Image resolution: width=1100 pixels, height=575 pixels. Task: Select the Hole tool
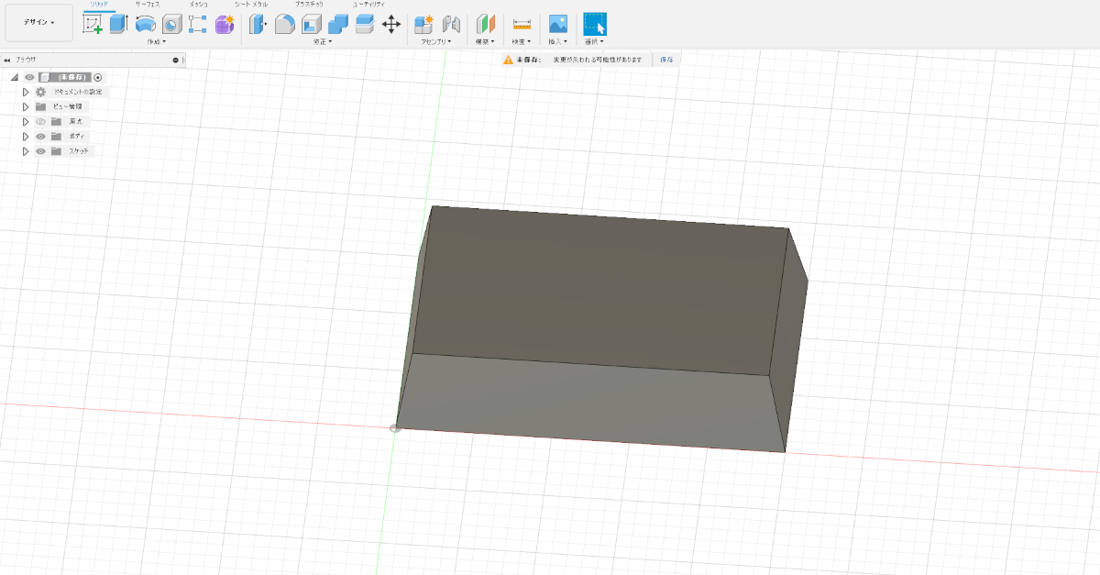170,24
